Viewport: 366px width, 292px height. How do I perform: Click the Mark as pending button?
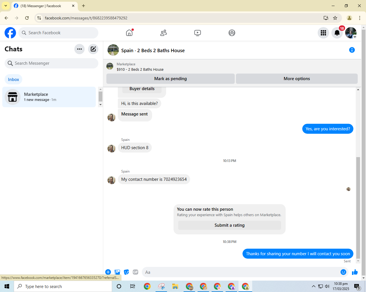tap(170, 79)
